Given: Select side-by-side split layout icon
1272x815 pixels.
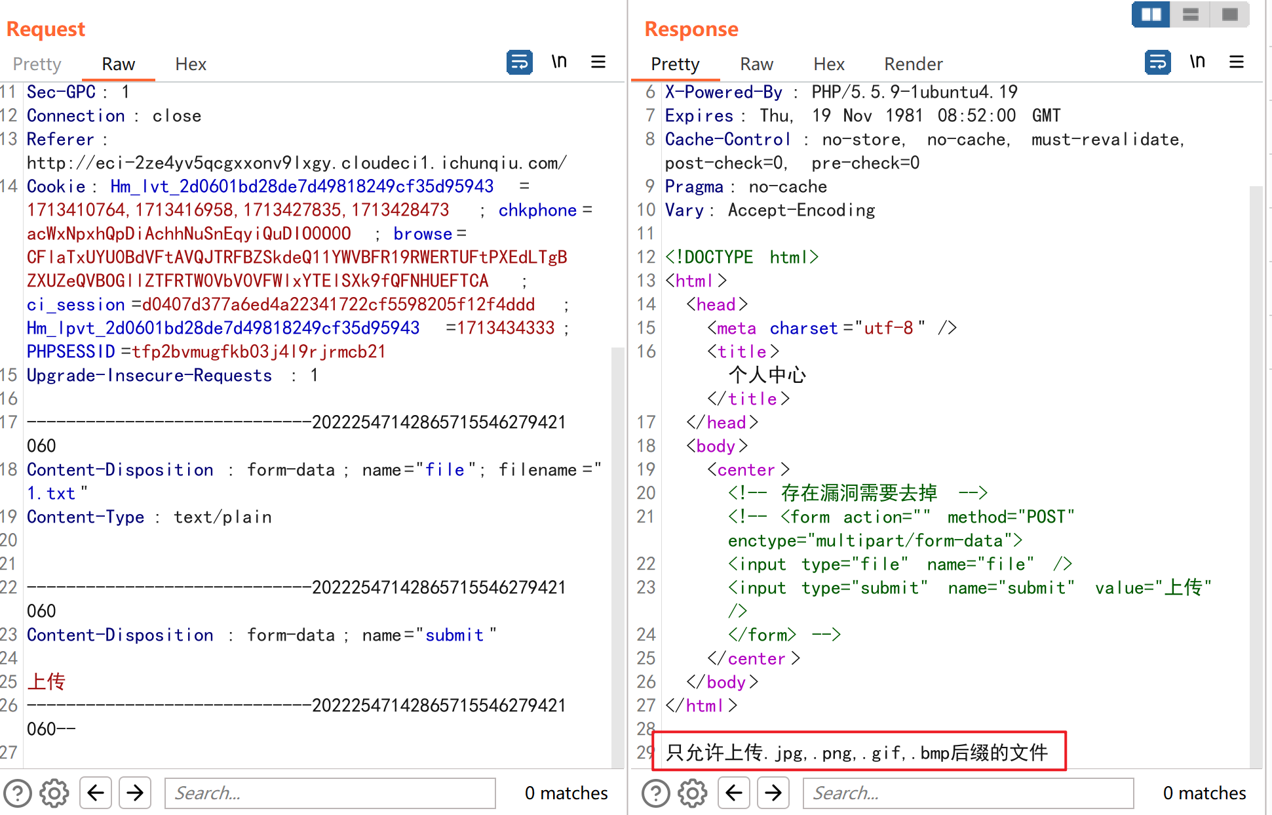Looking at the screenshot, I should coord(1151,14).
